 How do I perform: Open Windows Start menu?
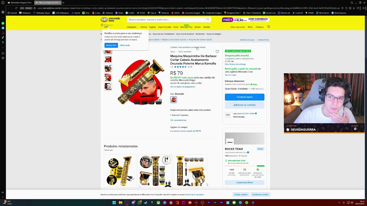[114, 203]
